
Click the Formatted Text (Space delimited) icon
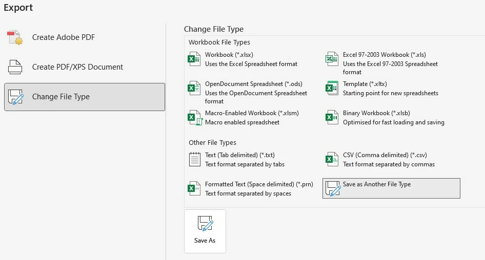point(194,189)
